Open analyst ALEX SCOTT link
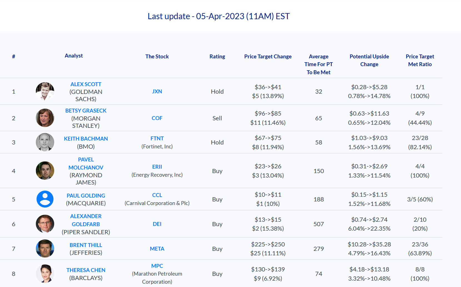Image resolution: width=461 pixels, height=287 pixels. (86, 84)
